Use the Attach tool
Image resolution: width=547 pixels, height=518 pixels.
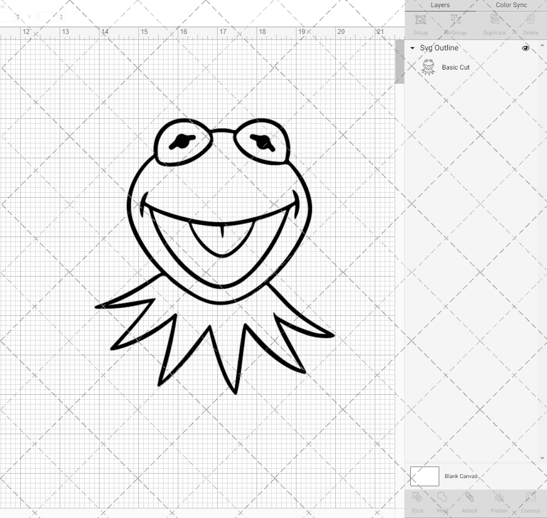point(469,502)
